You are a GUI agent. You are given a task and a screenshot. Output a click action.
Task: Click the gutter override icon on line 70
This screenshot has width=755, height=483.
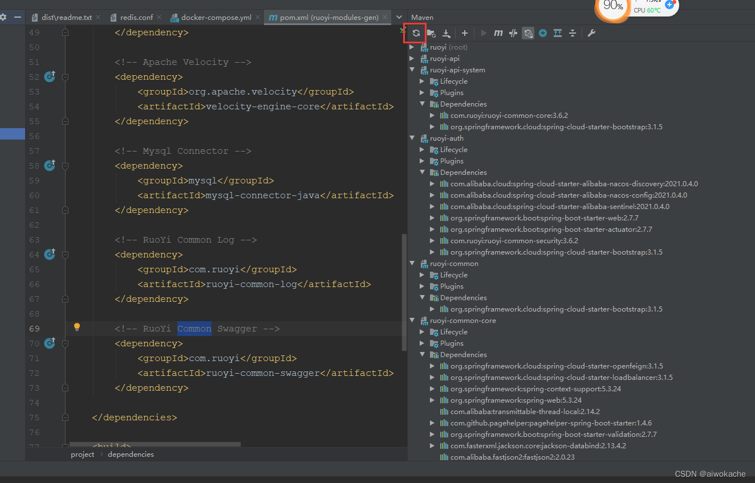pyautogui.click(x=50, y=343)
